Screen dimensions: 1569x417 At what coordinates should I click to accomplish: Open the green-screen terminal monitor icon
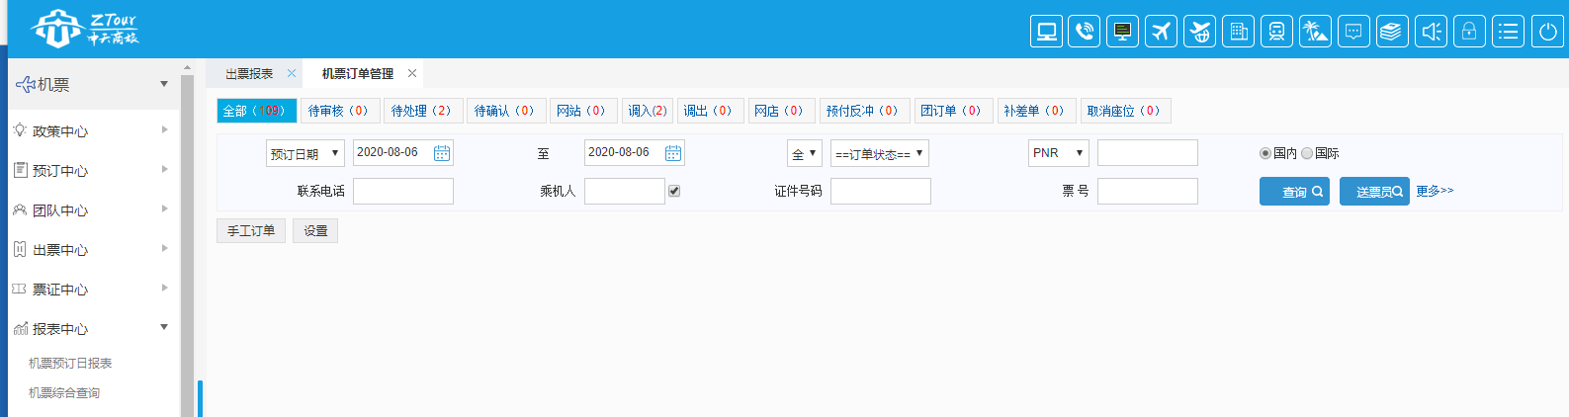pos(1123,32)
